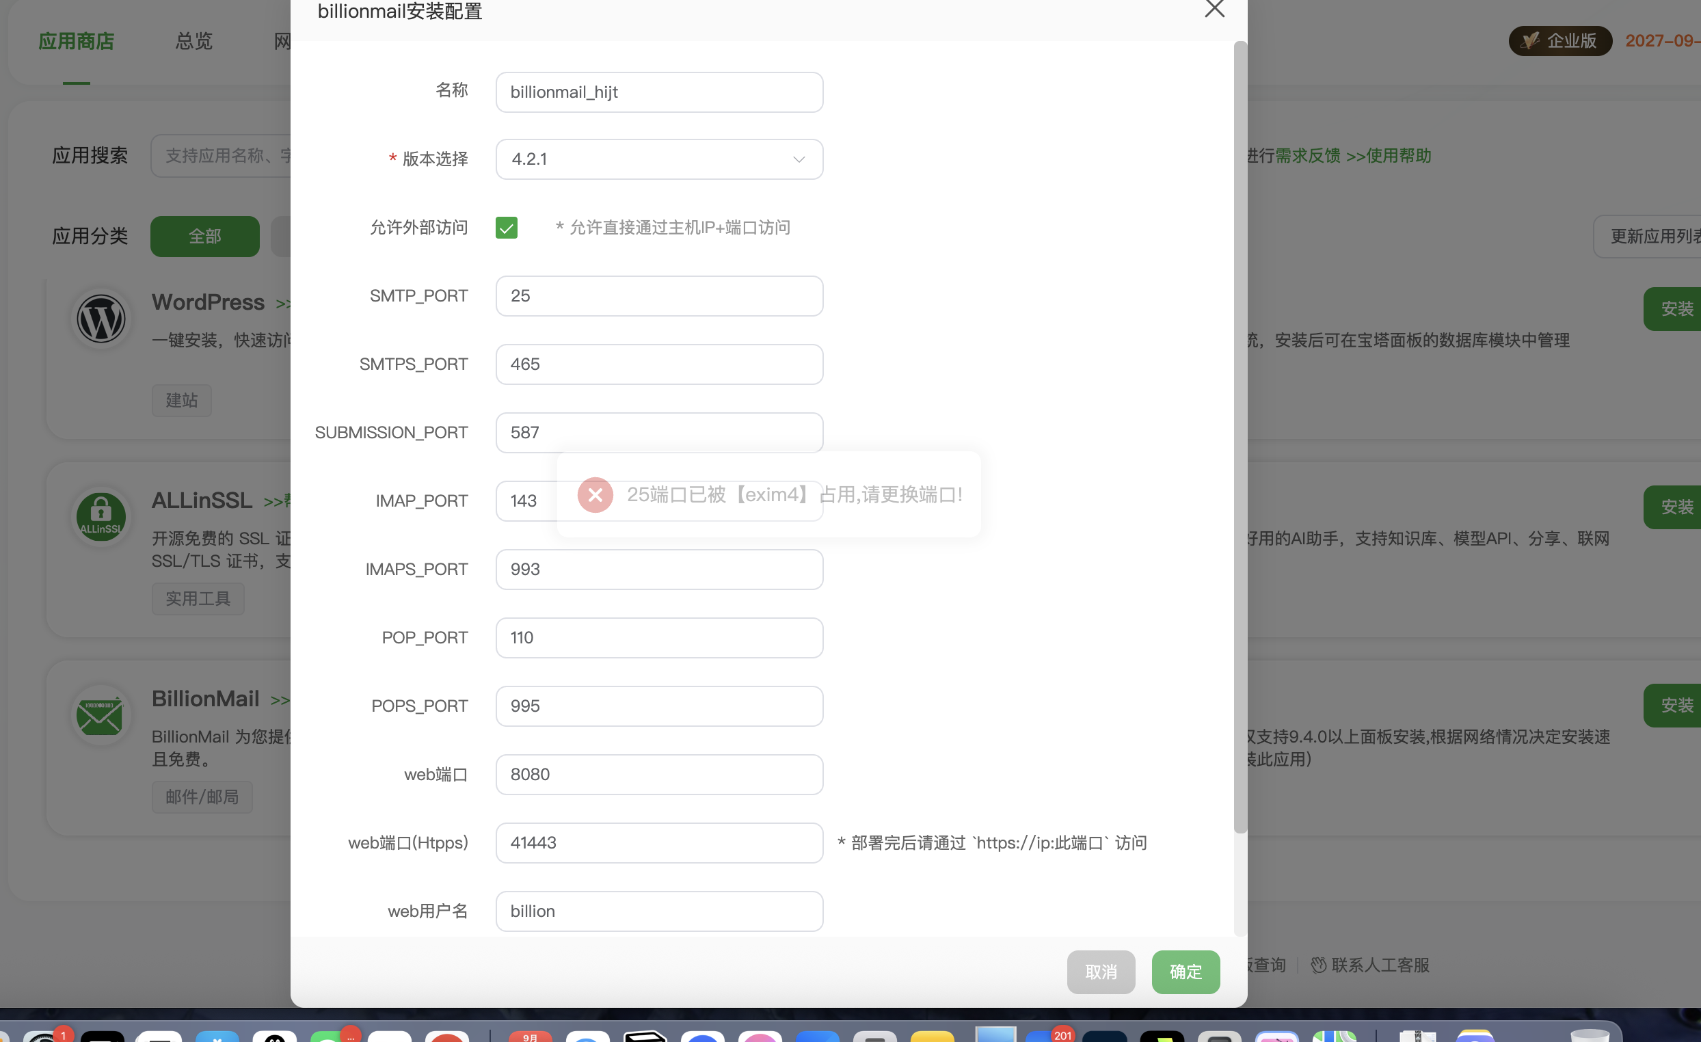Click the red error icon in the port notification
Image resolution: width=1701 pixels, height=1042 pixels.
click(x=595, y=494)
